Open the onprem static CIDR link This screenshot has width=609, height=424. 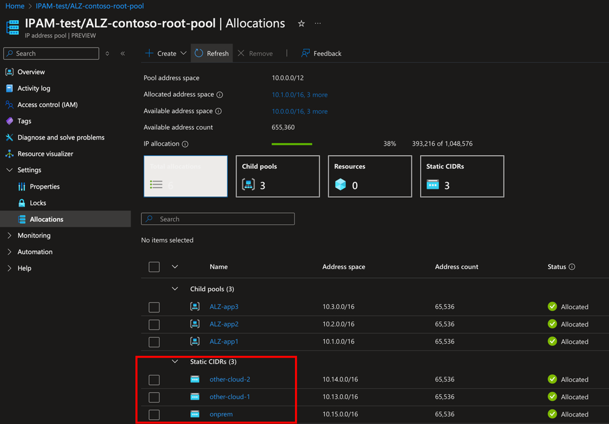pyautogui.click(x=221, y=414)
